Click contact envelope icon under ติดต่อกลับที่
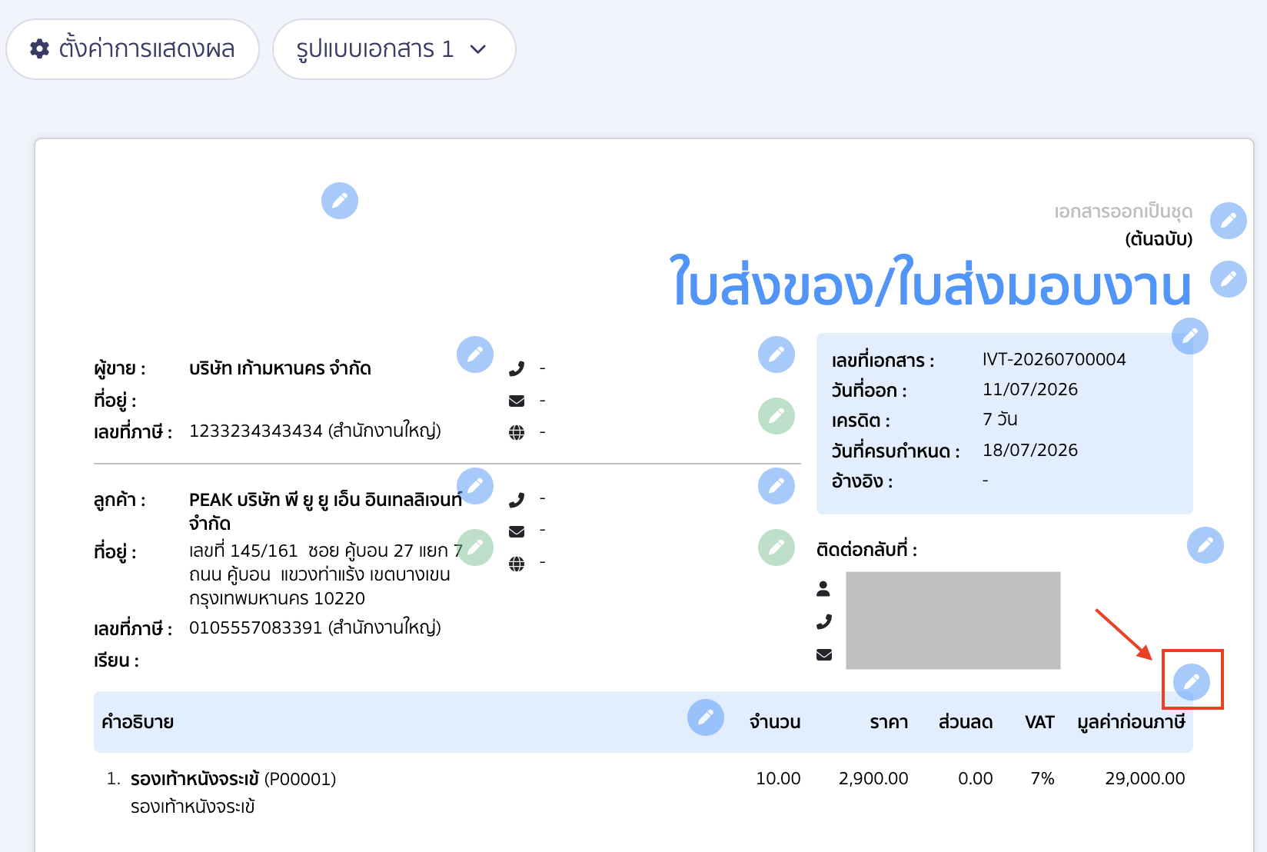 click(824, 654)
